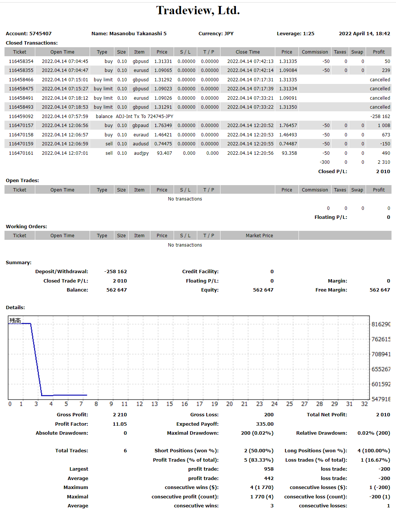396x516 pixels.
Task: Select ticket number 116470157
Action: pyautogui.click(x=21, y=126)
